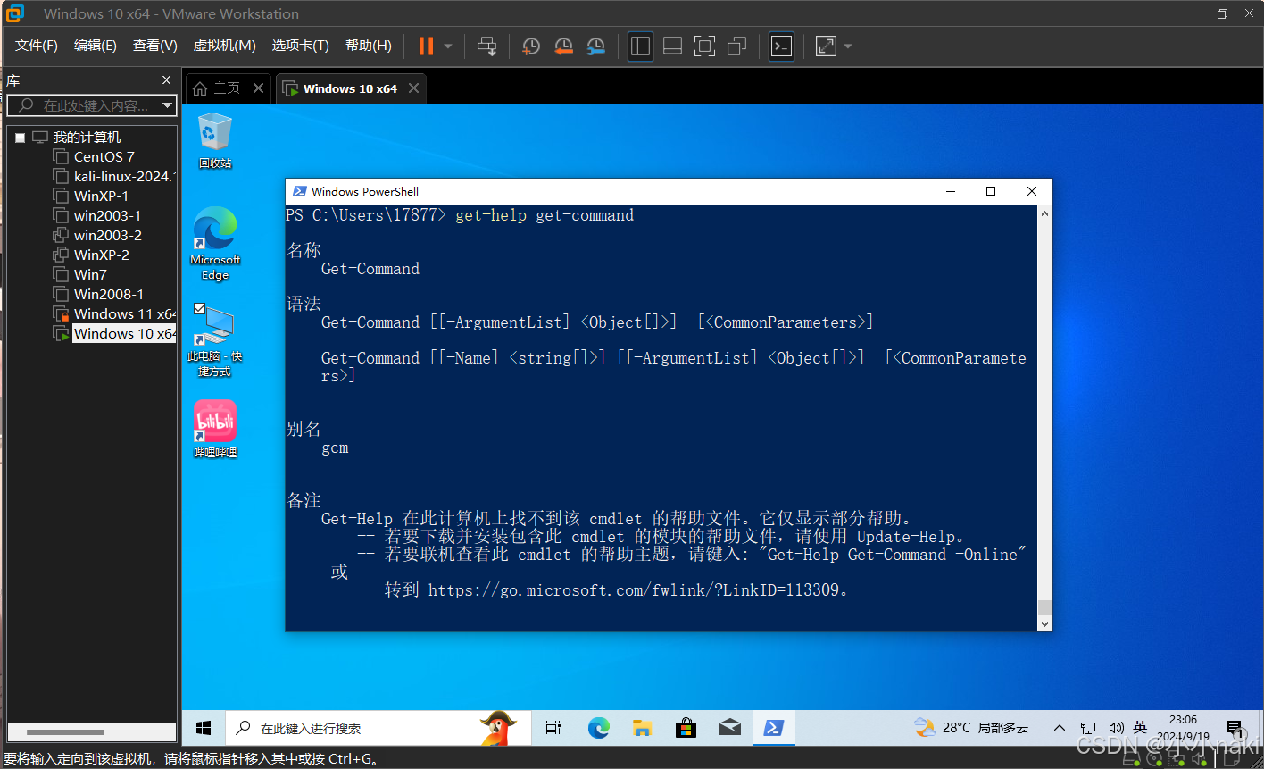Take a snapshot of the virtual machine
Image resolution: width=1264 pixels, height=769 pixels.
(531, 46)
